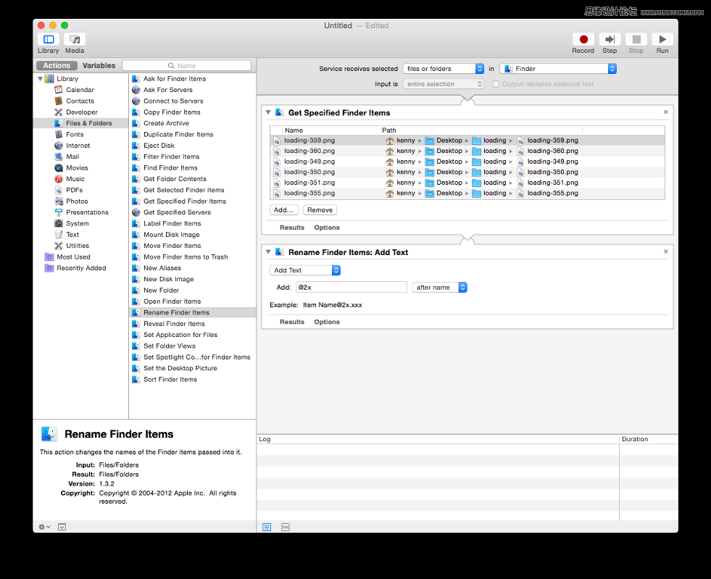Show Results of Get Specified Finder Items
This screenshot has height=579, width=711.
point(292,228)
